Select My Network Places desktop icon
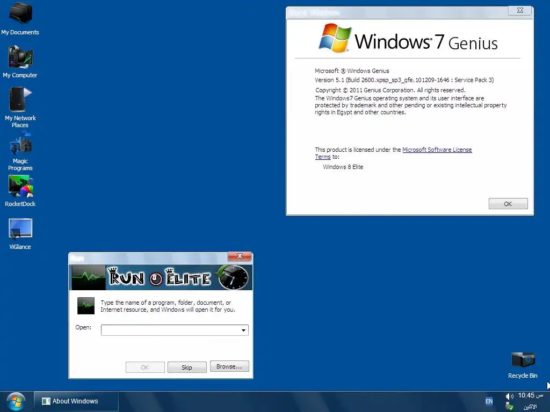The height and width of the screenshot is (412, 550). (20, 107)
